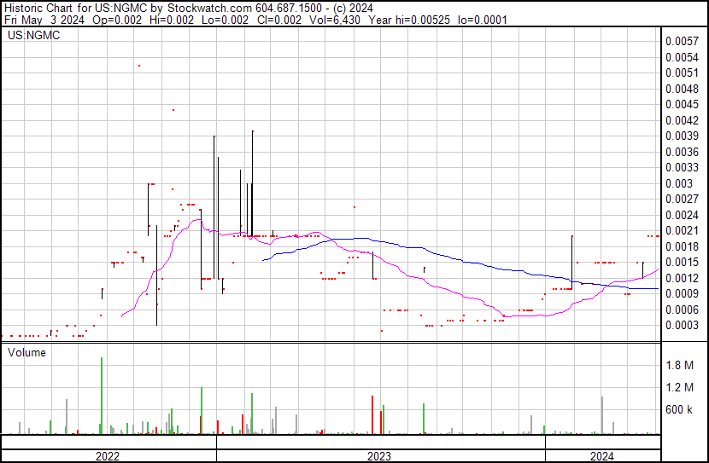Click the 0.0006 price axis label
This screenshot has width=709, height=463.
pos(682,310)
